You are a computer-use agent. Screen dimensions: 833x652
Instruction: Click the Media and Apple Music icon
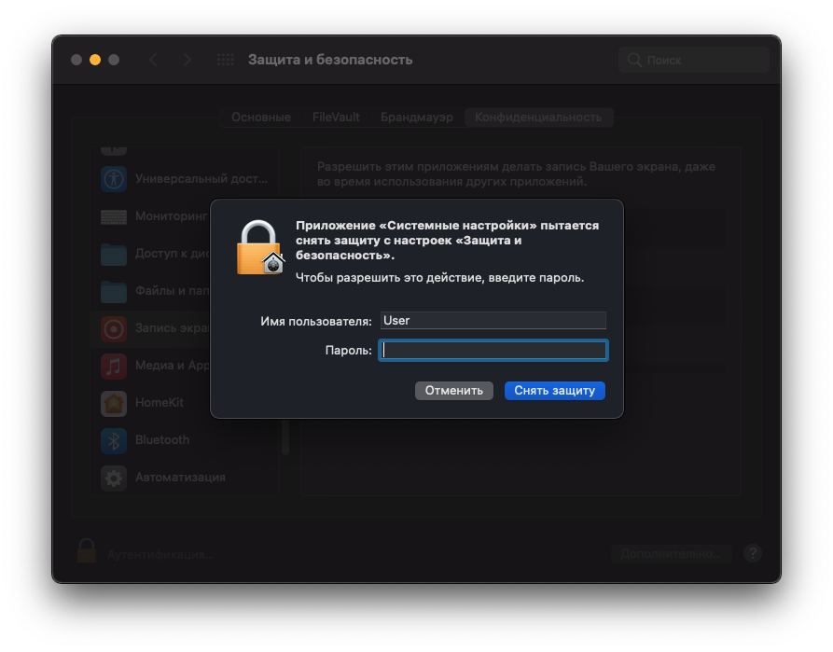pyautogui.click(x=114, y=367)
